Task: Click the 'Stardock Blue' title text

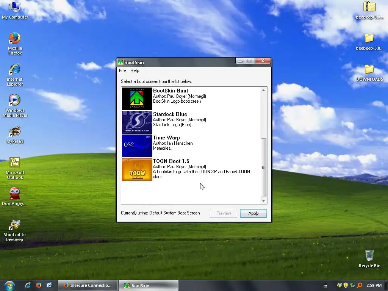Action: pos(170,114)
